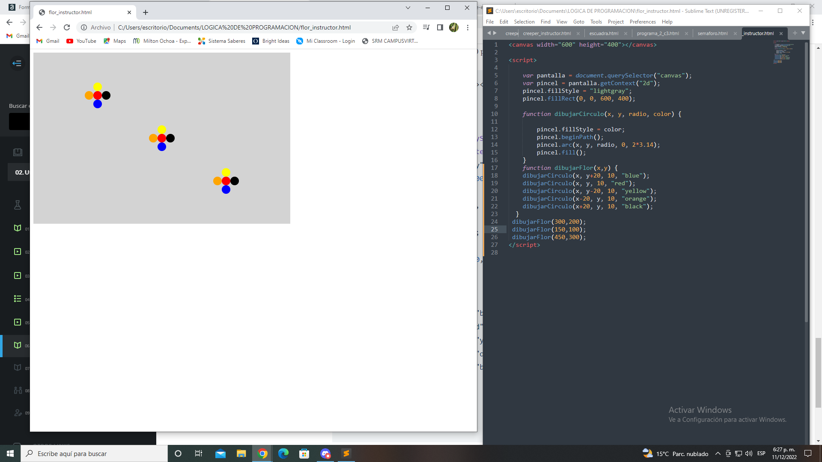
Task: Go back in the Chrome window
Action: pyautogui.click(x=39, y=27)
